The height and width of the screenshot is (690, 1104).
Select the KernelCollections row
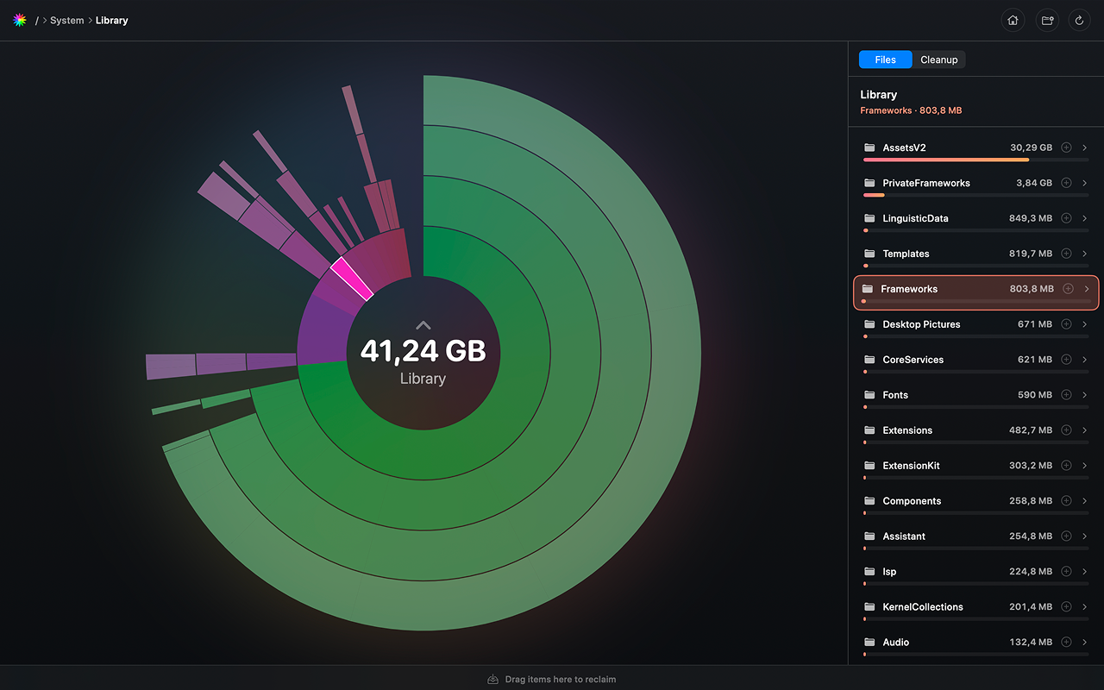tap(976, 611)
